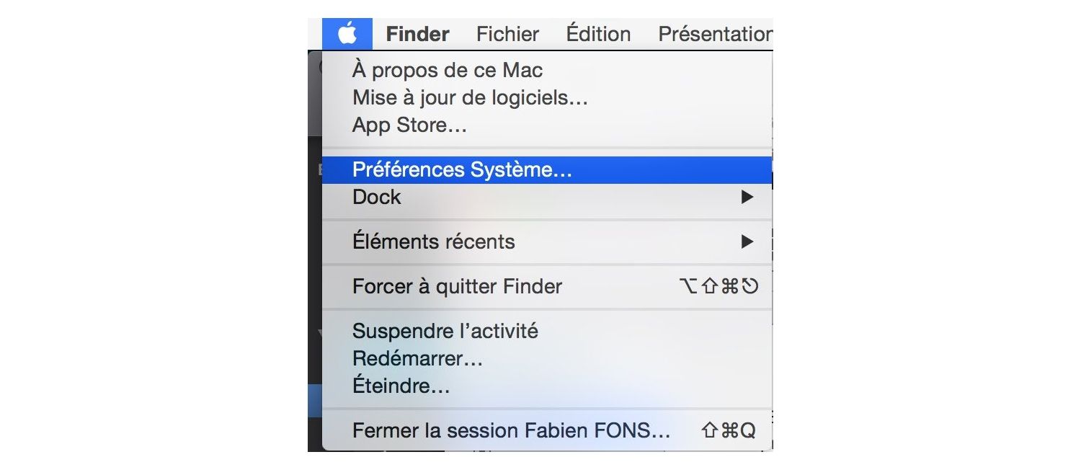The image size is (1081, 470).
Task: Click the Éléments récents arrow indicator
Action: (x=747, y=241)
